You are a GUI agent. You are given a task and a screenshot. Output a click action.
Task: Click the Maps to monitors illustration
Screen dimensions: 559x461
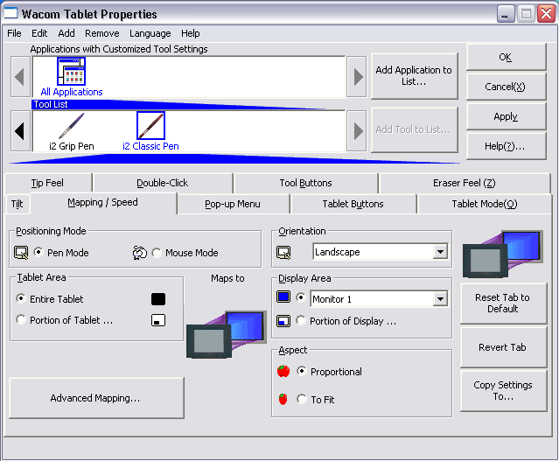click(x=227, y=334)
